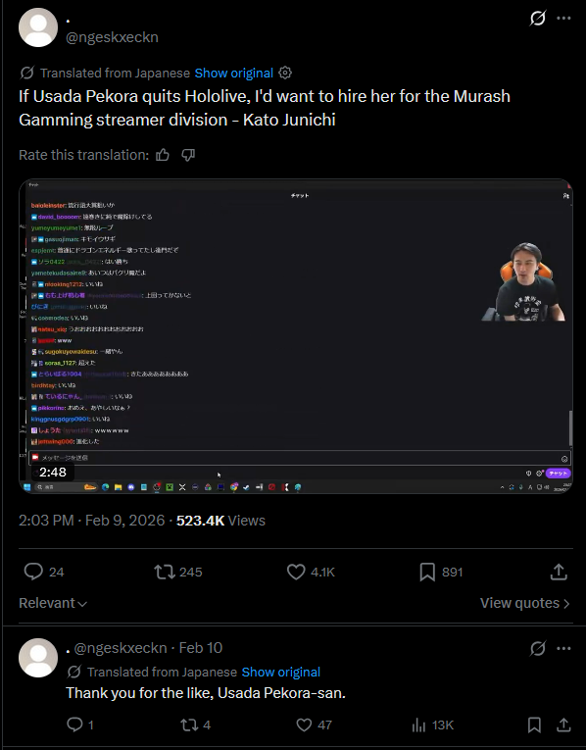Play the embedded 2:48 video
This screenshot has height=750, width=586.
(296, 336)
